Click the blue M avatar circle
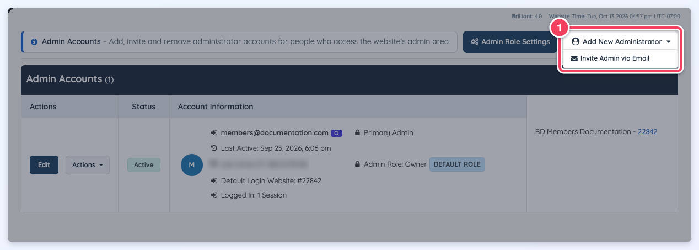This screenshot has width=699, height=250. coord(192,164)
